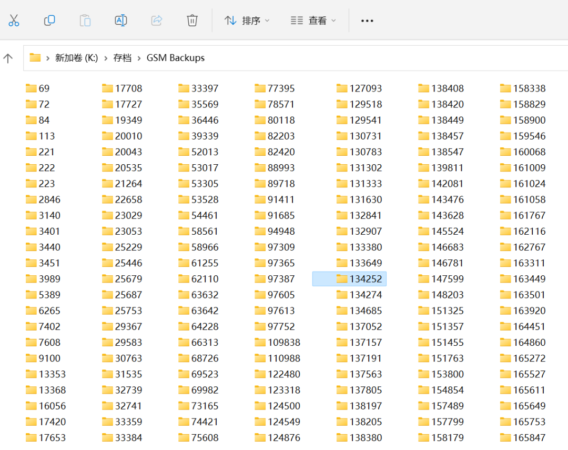
Task: Select folder 77395
Action: tap(275, 88)
